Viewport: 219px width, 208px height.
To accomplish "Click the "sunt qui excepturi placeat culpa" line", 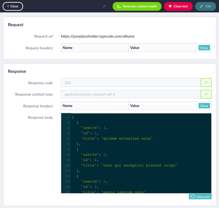I will pyautogui.click(x=129, y=165).
